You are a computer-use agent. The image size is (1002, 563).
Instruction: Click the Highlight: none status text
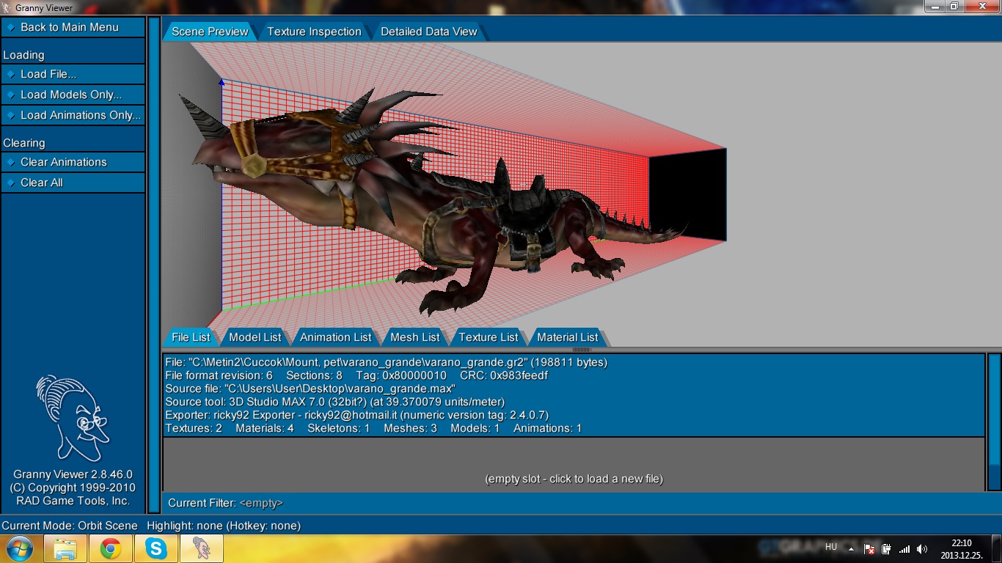tap(224, 526)
